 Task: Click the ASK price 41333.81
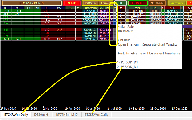tap(172, 14)
